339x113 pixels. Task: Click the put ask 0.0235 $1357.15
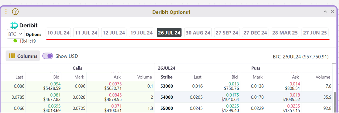(291, 108)
